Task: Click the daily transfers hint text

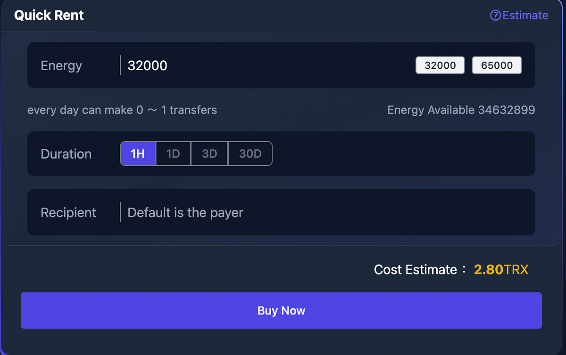Action: point(122,110)
